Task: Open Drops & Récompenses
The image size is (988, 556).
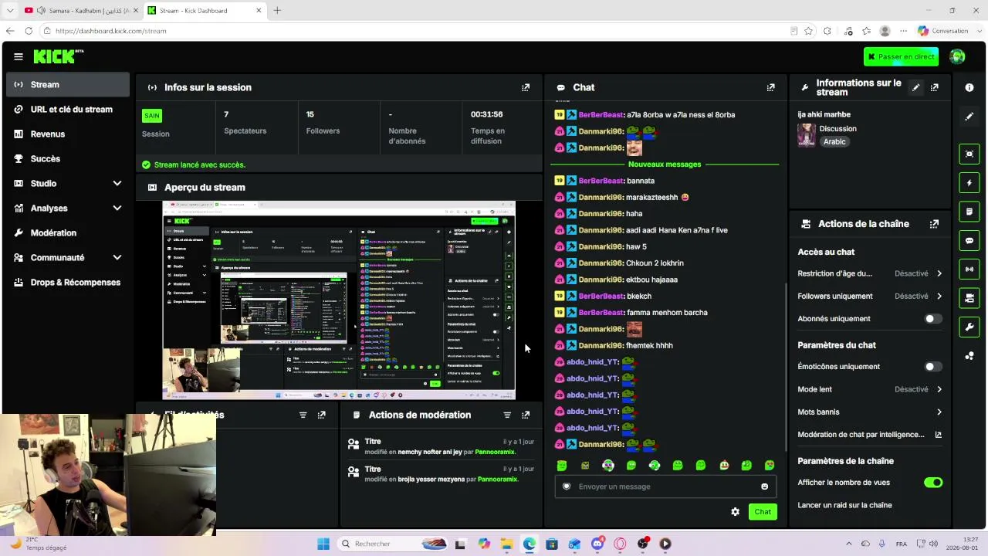Action: (x=68, y=283)
